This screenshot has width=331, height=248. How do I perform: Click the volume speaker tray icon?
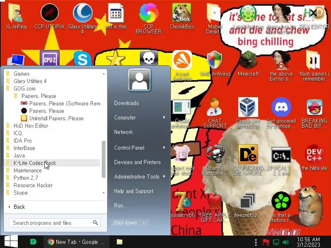(285, 242)
